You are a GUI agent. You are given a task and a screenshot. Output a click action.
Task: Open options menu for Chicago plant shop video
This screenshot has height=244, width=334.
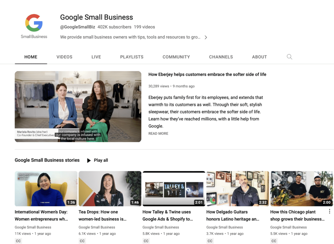(x=329, y=211)
